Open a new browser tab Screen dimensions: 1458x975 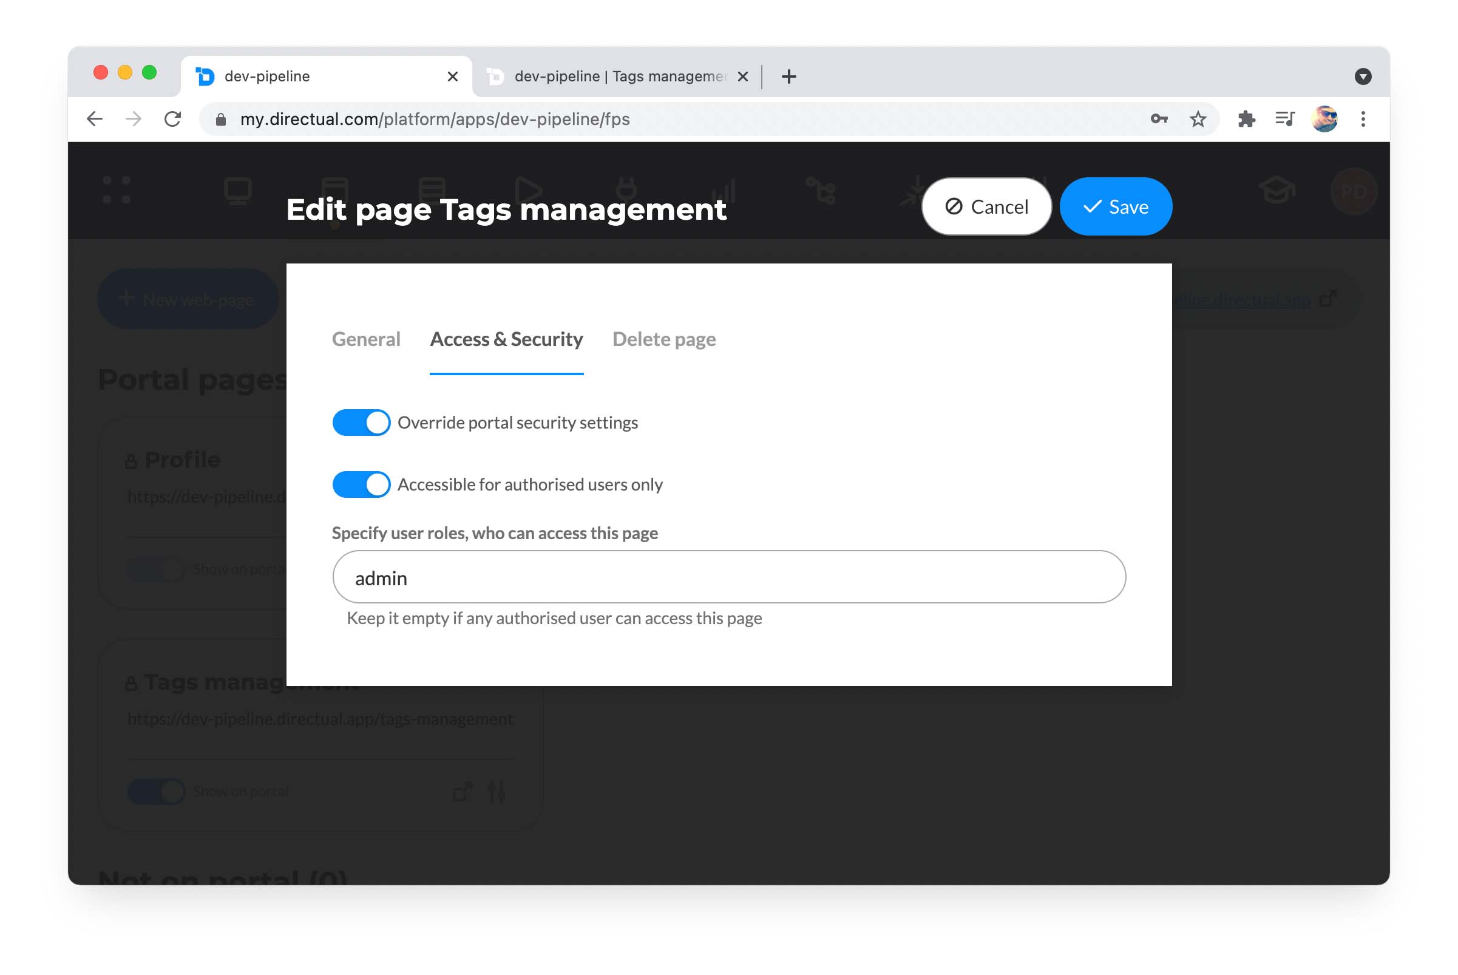tap(788, 76)
